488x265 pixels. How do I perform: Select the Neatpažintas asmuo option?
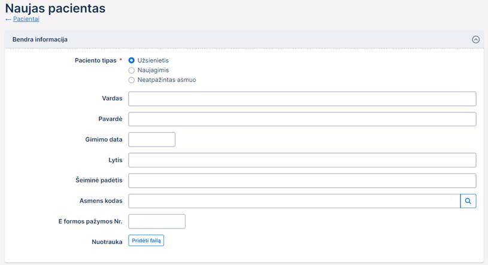click(x=132, y=80)
